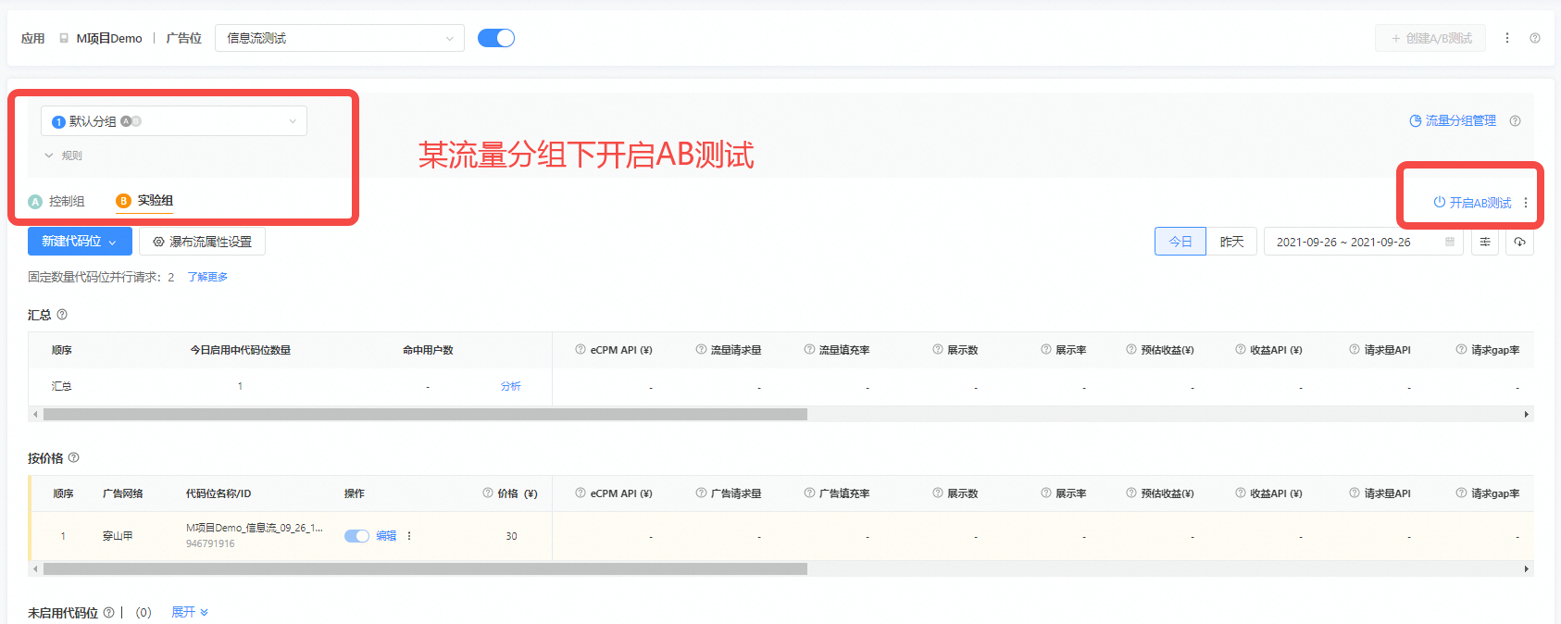Click the 开启AB测试 link
1561x624 pixels.
[1472, 203]
